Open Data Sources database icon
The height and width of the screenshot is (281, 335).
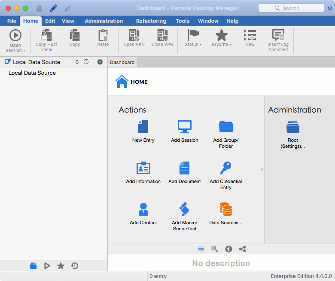click(x=226, y=209)
